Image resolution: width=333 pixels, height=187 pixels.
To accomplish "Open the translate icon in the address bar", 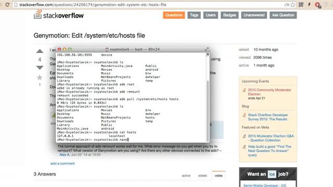I will [287, 5].
